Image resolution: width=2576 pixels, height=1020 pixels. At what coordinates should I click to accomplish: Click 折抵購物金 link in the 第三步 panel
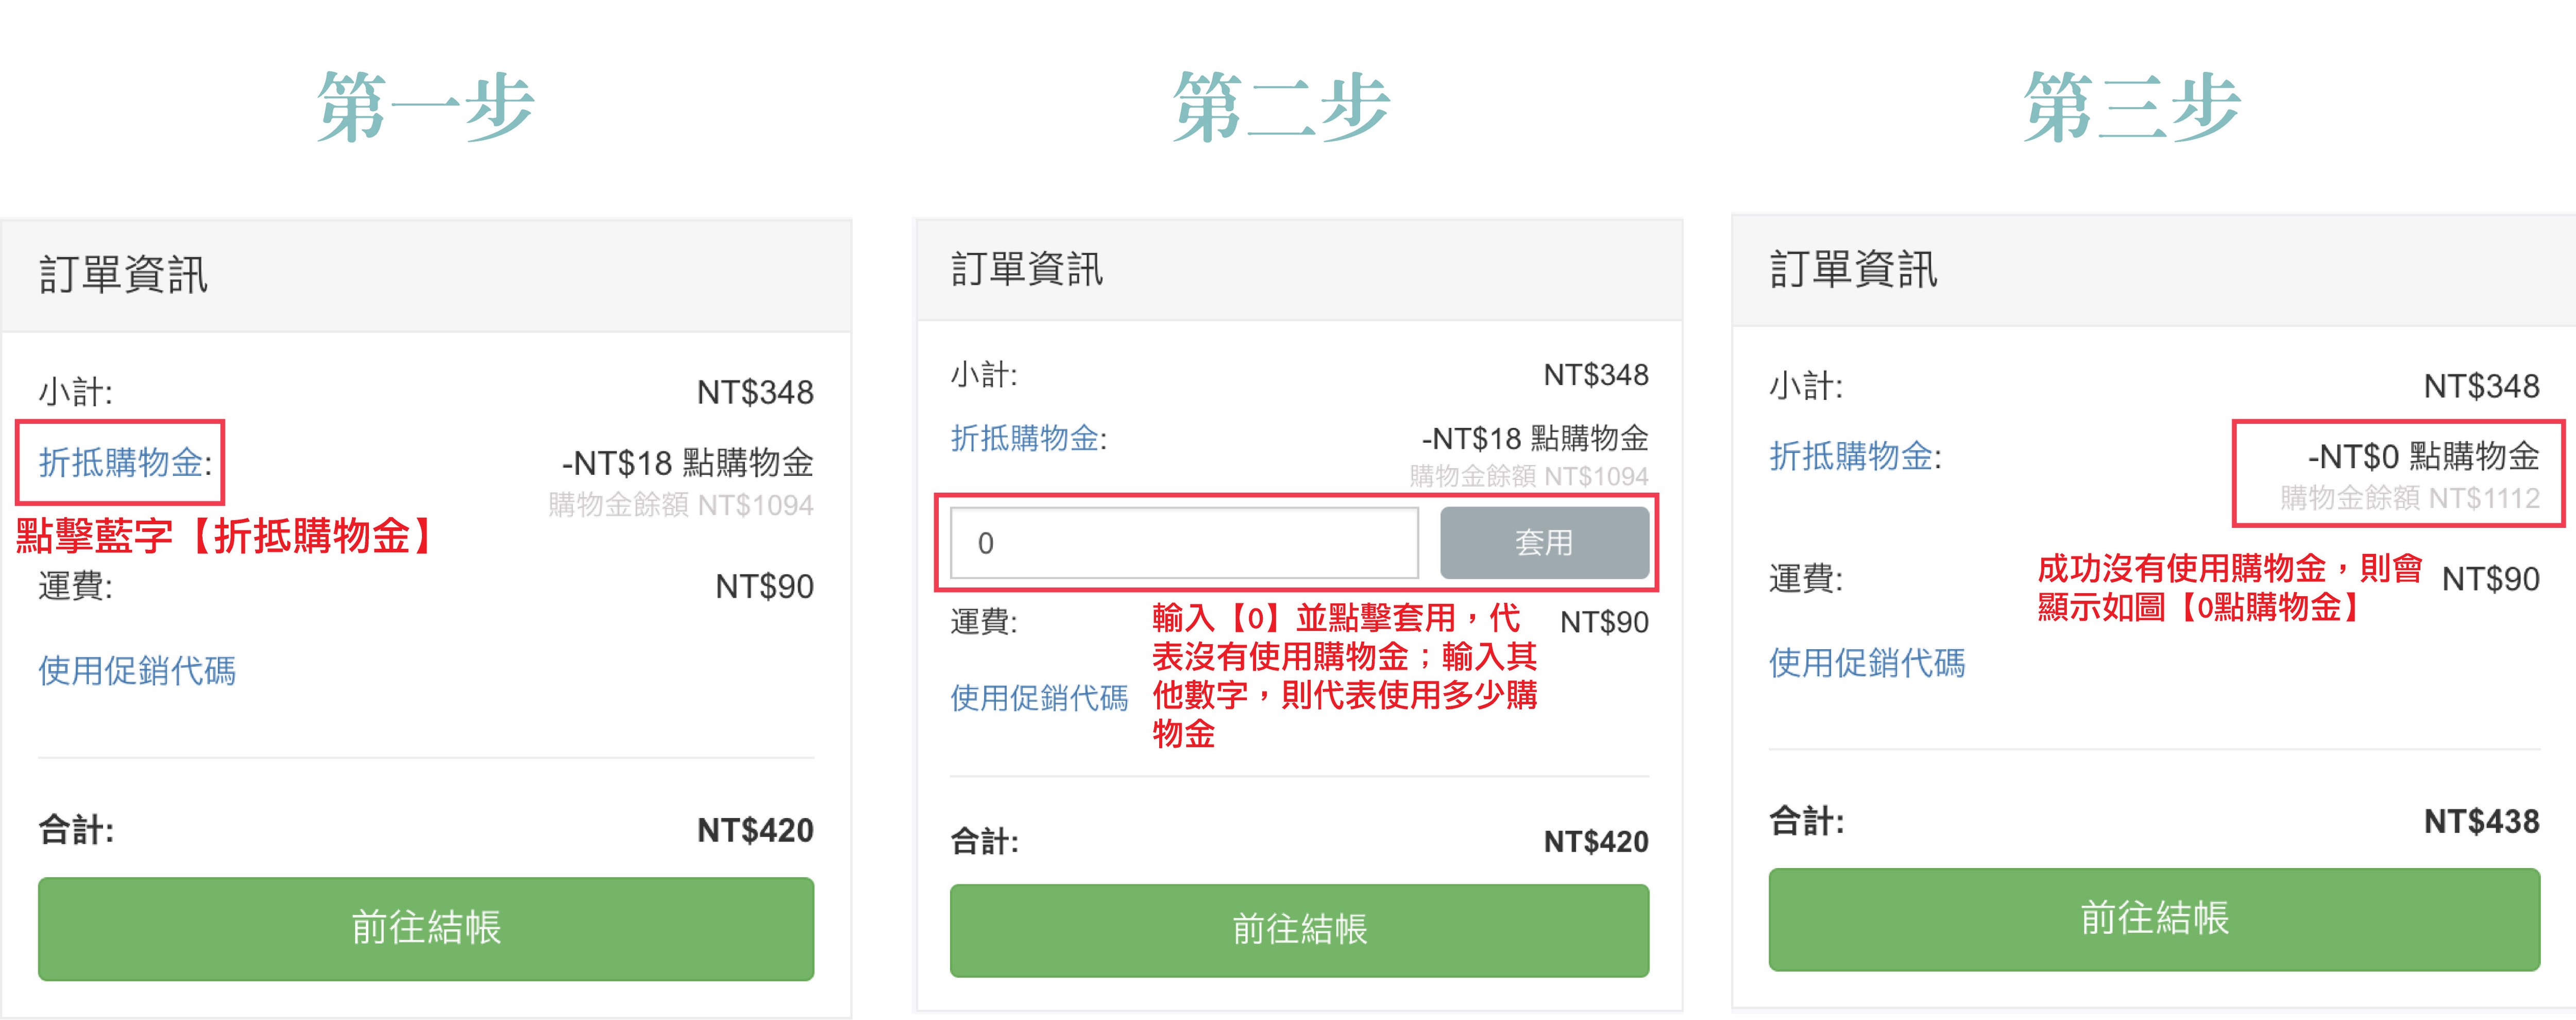pos(1851,457)
